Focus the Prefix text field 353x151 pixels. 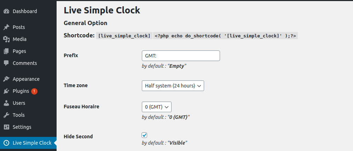pos(180,56)
